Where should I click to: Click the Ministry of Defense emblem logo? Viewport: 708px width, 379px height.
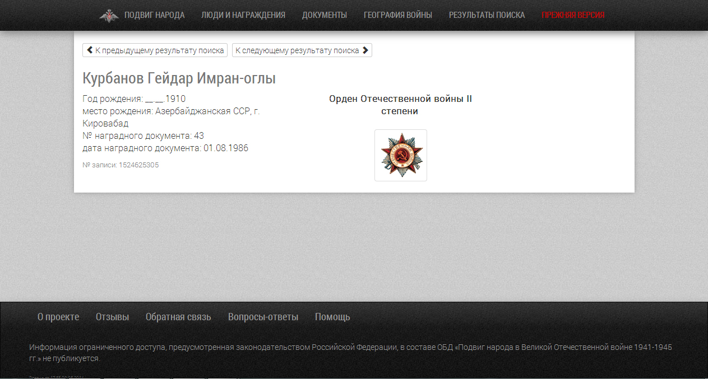(109, 16)
